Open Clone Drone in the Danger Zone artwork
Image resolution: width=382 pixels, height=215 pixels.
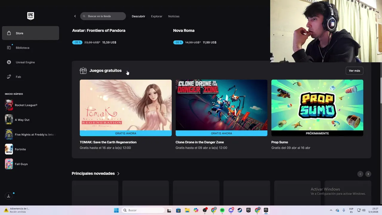221,105
